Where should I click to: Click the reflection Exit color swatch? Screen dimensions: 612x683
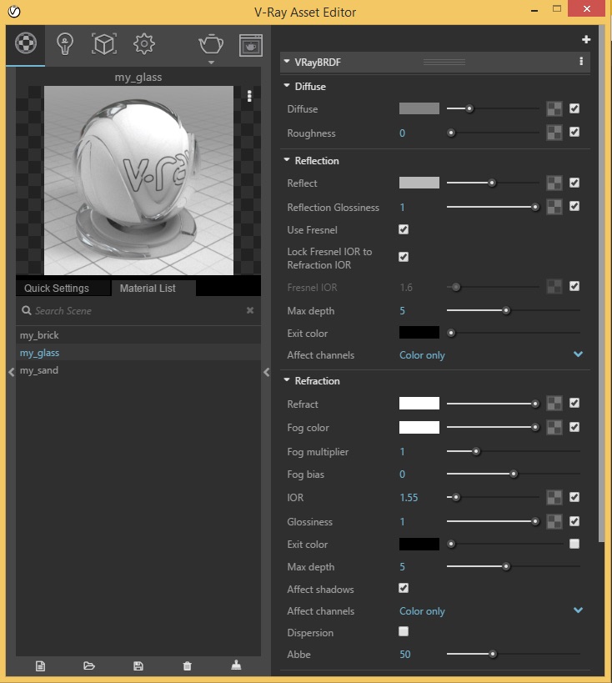click(419, 333)
